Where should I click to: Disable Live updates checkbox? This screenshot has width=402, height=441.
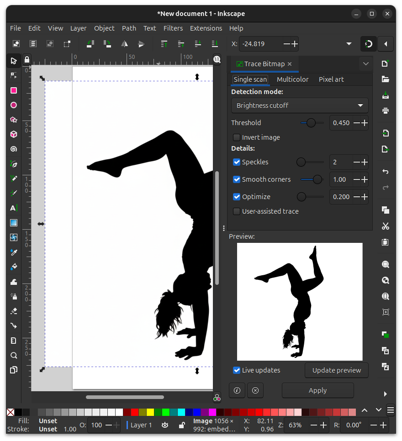pyautogui.click(x=237, y=370)
